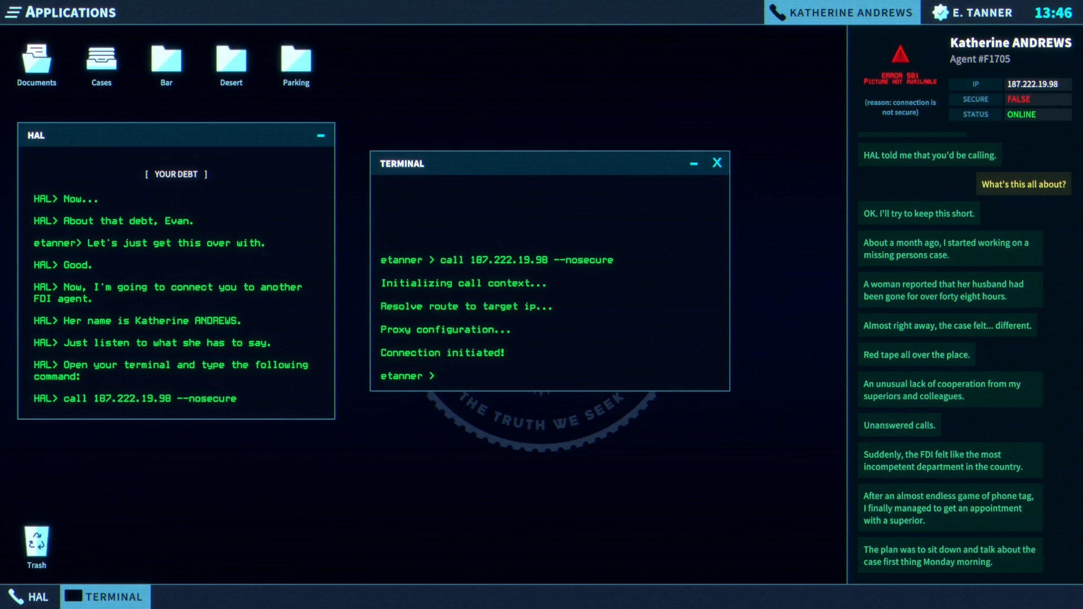The height and width of the screenshot is (609, 1083).
Task: Minimize the Terminal window
Action: click(x=694, y=164)
